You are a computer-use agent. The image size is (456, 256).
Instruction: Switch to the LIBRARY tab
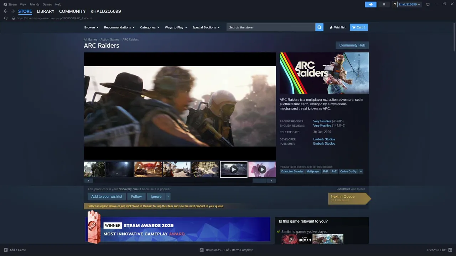pos(46,11)
